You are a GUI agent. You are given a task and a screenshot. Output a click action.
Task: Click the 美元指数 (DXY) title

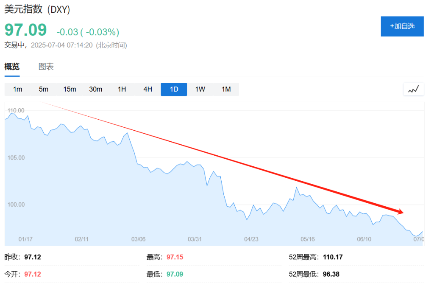[x=37, y=9]
